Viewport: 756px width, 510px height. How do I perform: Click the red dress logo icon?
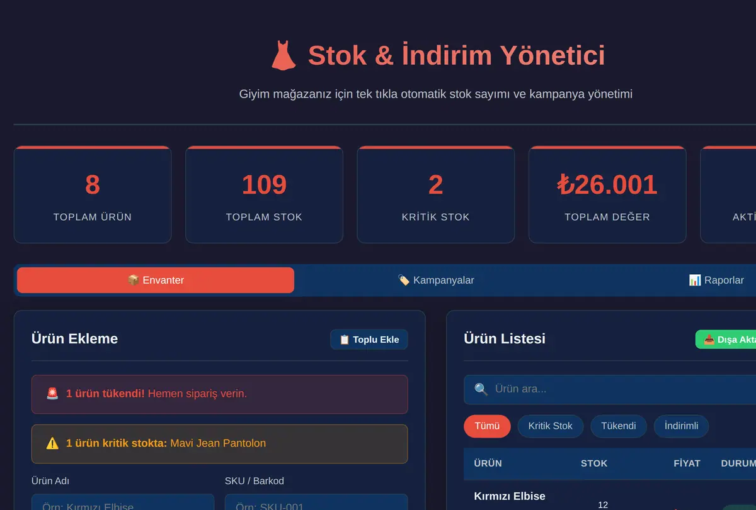click(x=283, y=55)
